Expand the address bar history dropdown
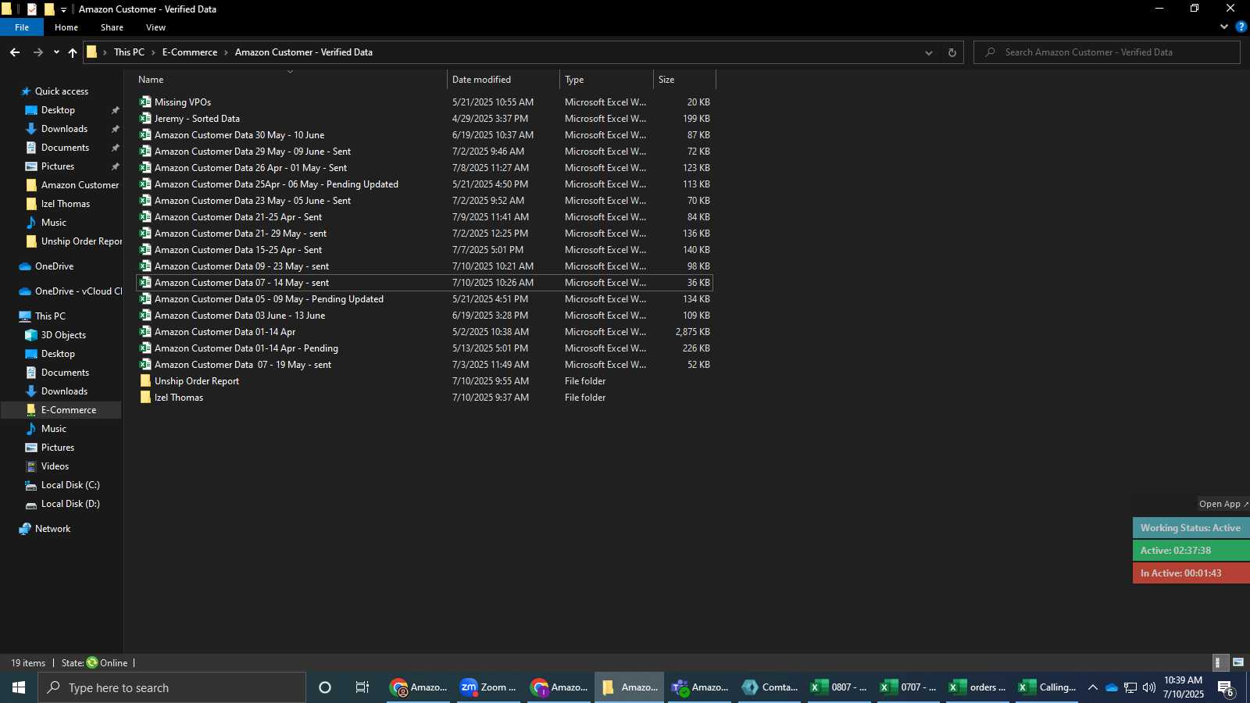Image resolution: width=1250 pixels, height=703 pixels. pos(928,52)
